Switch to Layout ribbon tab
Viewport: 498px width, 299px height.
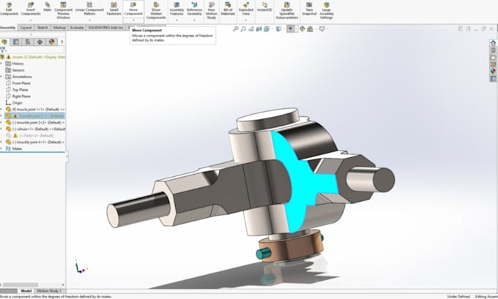(26, 28)
